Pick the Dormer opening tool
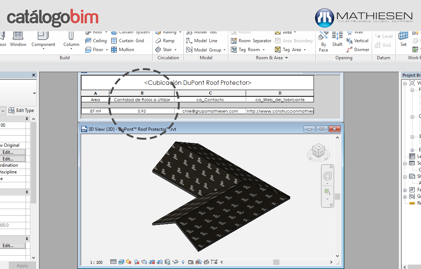Screen dimensions: 421x269 tap(358, 50)
